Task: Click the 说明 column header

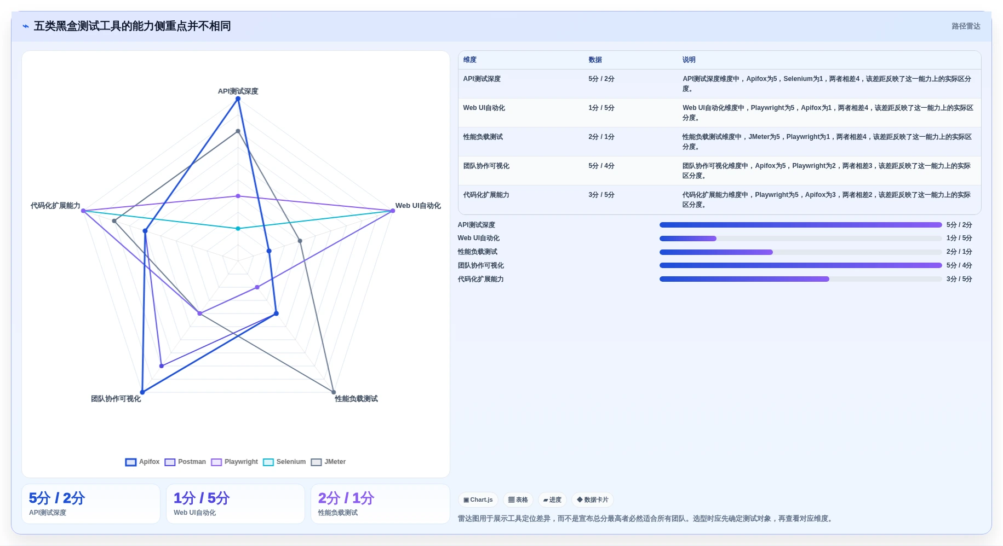Action: point(689,60)
